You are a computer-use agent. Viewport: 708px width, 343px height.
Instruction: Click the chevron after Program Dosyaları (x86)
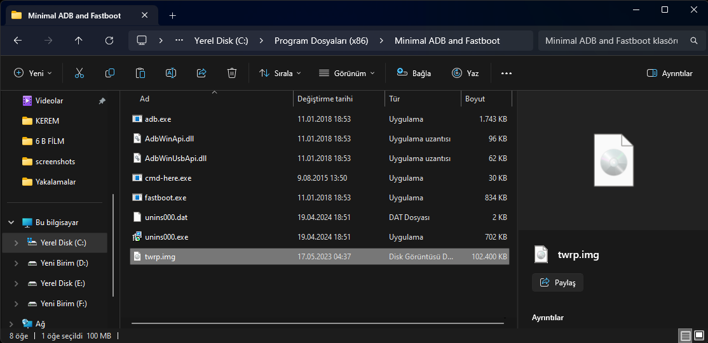[x=381, y=41]
